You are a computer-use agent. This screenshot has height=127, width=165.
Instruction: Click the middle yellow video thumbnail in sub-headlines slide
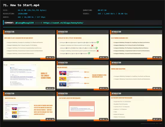coord(63,79)
